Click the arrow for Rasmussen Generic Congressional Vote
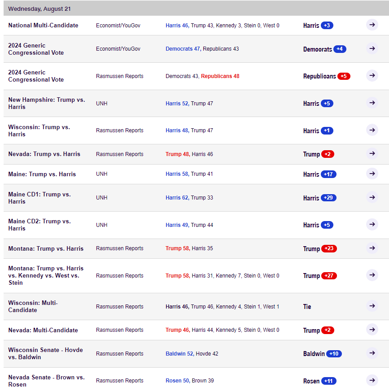Image resolution: width=389 pixels, height=391 pixels. [372, 76]
